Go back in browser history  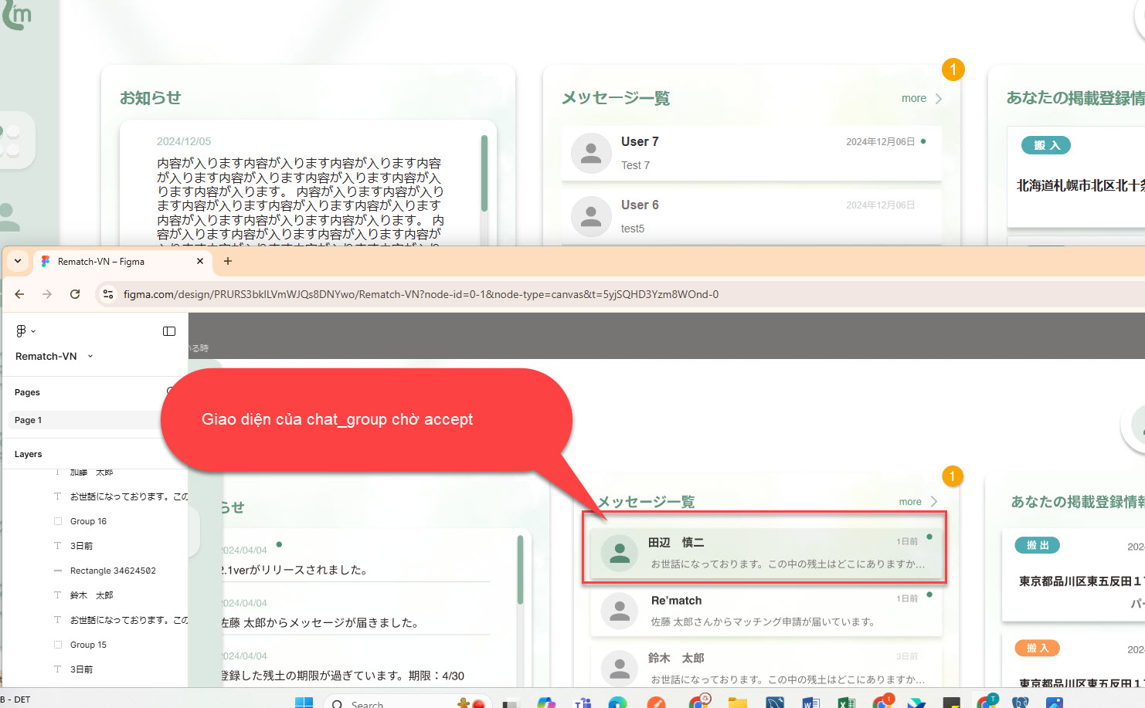coord(20,294)
